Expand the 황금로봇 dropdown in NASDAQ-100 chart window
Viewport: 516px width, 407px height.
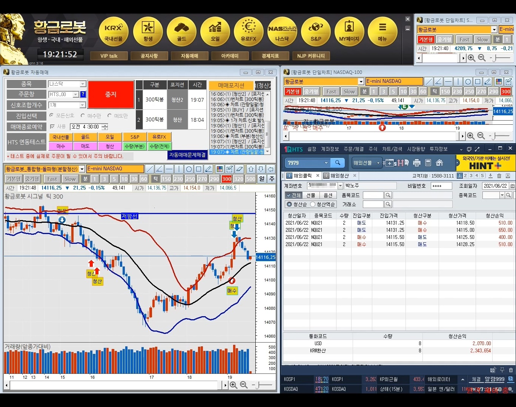pos(361,81)
